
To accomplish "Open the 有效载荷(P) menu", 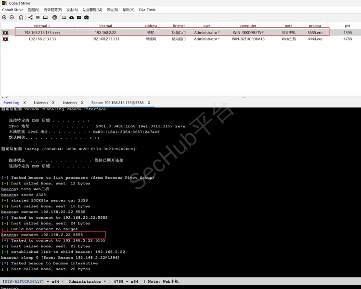I will tap(53, 10).
